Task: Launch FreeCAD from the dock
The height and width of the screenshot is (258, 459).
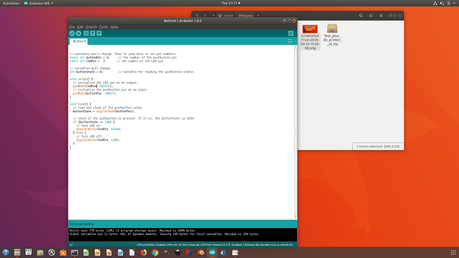Action: pos(189,252)
